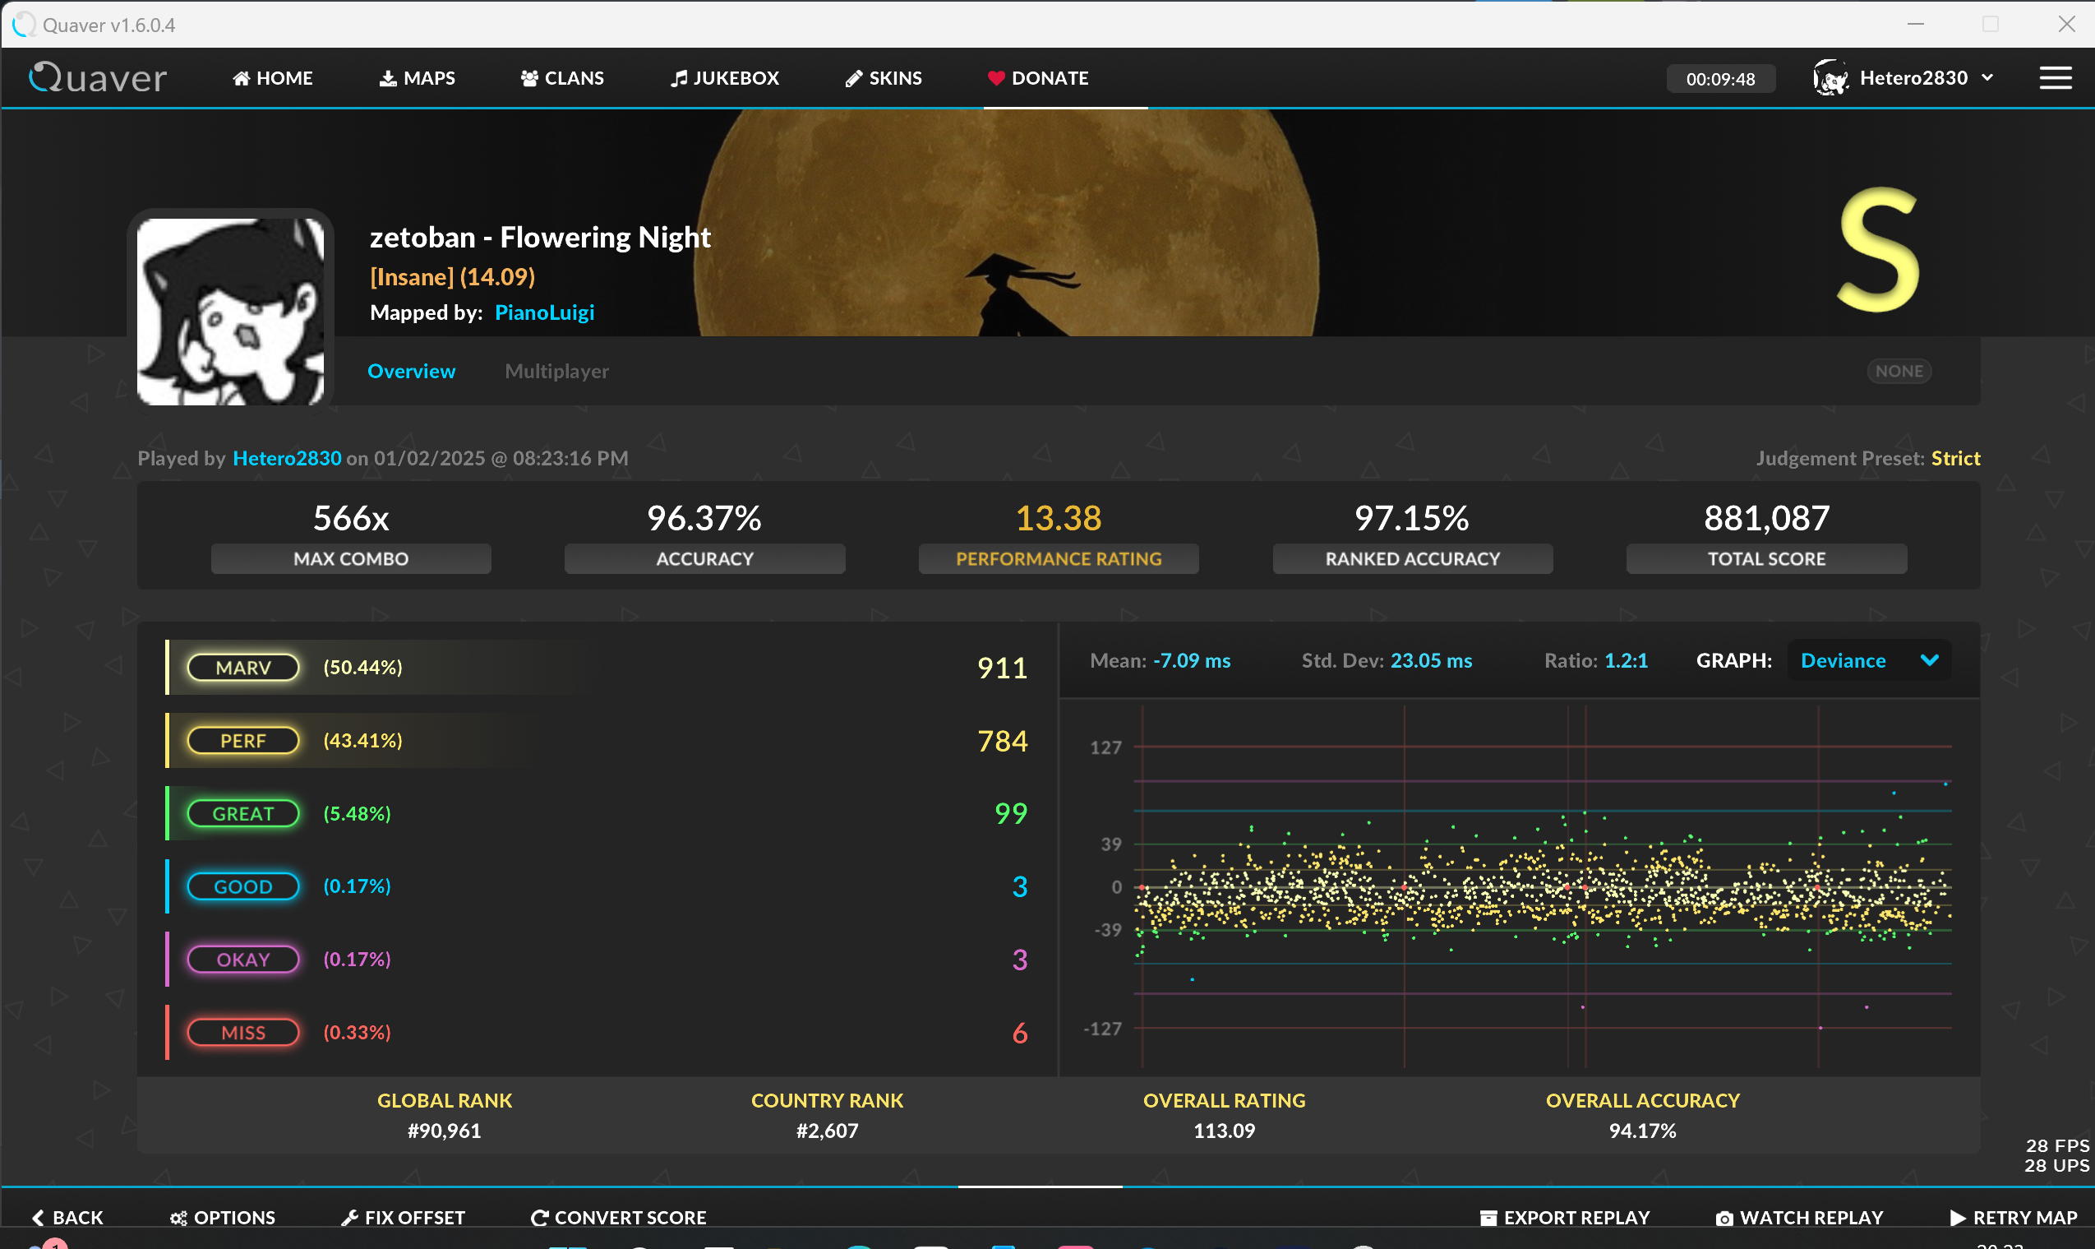Screen dimensions: 2095x1249
Task: Click the Mean -7.09 ms value
Action: coord(1191,661)
